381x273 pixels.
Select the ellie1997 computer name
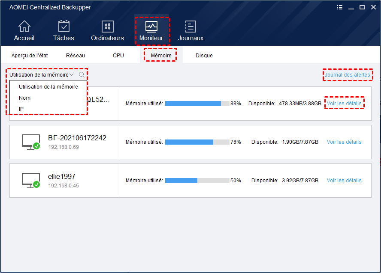pyautogui.click(x=62, y=177)
